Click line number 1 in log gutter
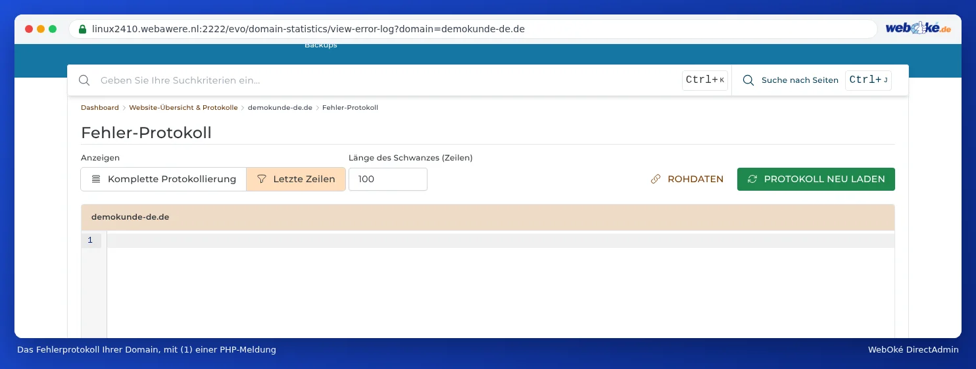Screen dimensions: 976x369 [90, 240]
